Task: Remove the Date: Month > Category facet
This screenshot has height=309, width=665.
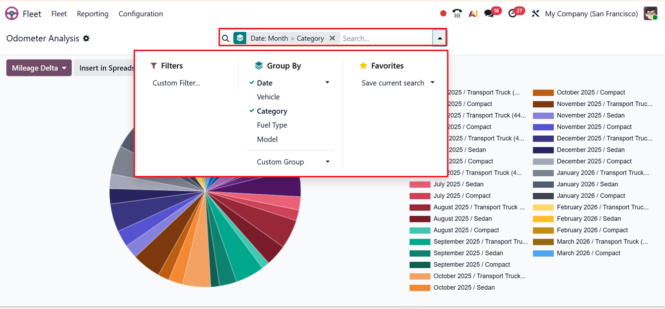Action: pyautogui.click(x=332, y=38)
